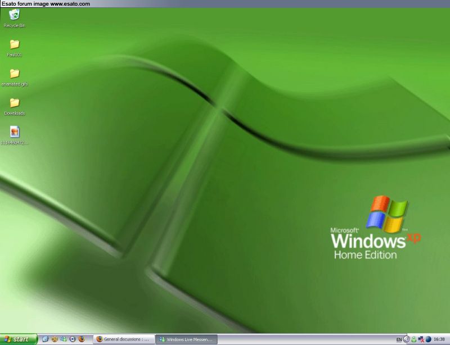
Task: Click the 16:38 taskbar clock
Action: [x=439, y=339]
